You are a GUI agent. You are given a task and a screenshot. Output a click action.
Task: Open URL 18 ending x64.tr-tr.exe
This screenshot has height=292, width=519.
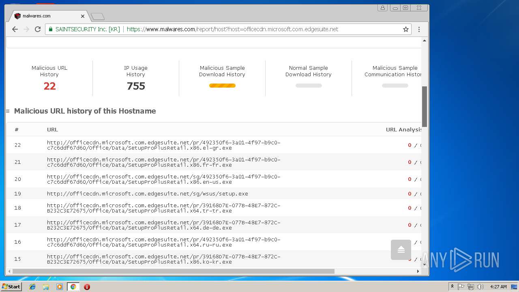click(163, 208)
